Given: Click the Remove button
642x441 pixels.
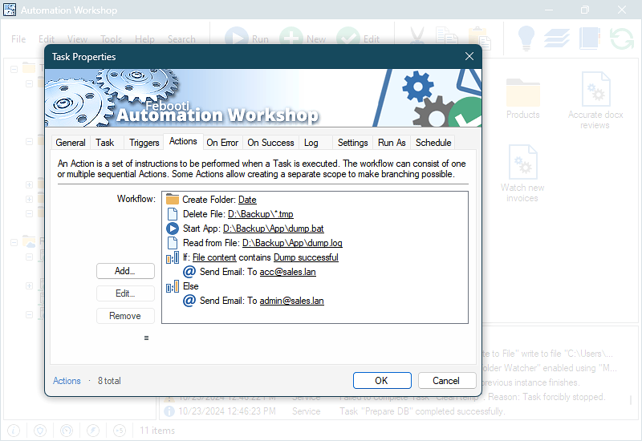Looking at the screenshot, I should [x=125, y=316].
